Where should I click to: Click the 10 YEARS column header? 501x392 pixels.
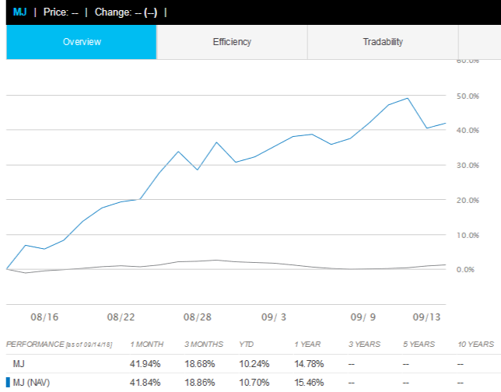pyautogui.click(x=473, y=344)
